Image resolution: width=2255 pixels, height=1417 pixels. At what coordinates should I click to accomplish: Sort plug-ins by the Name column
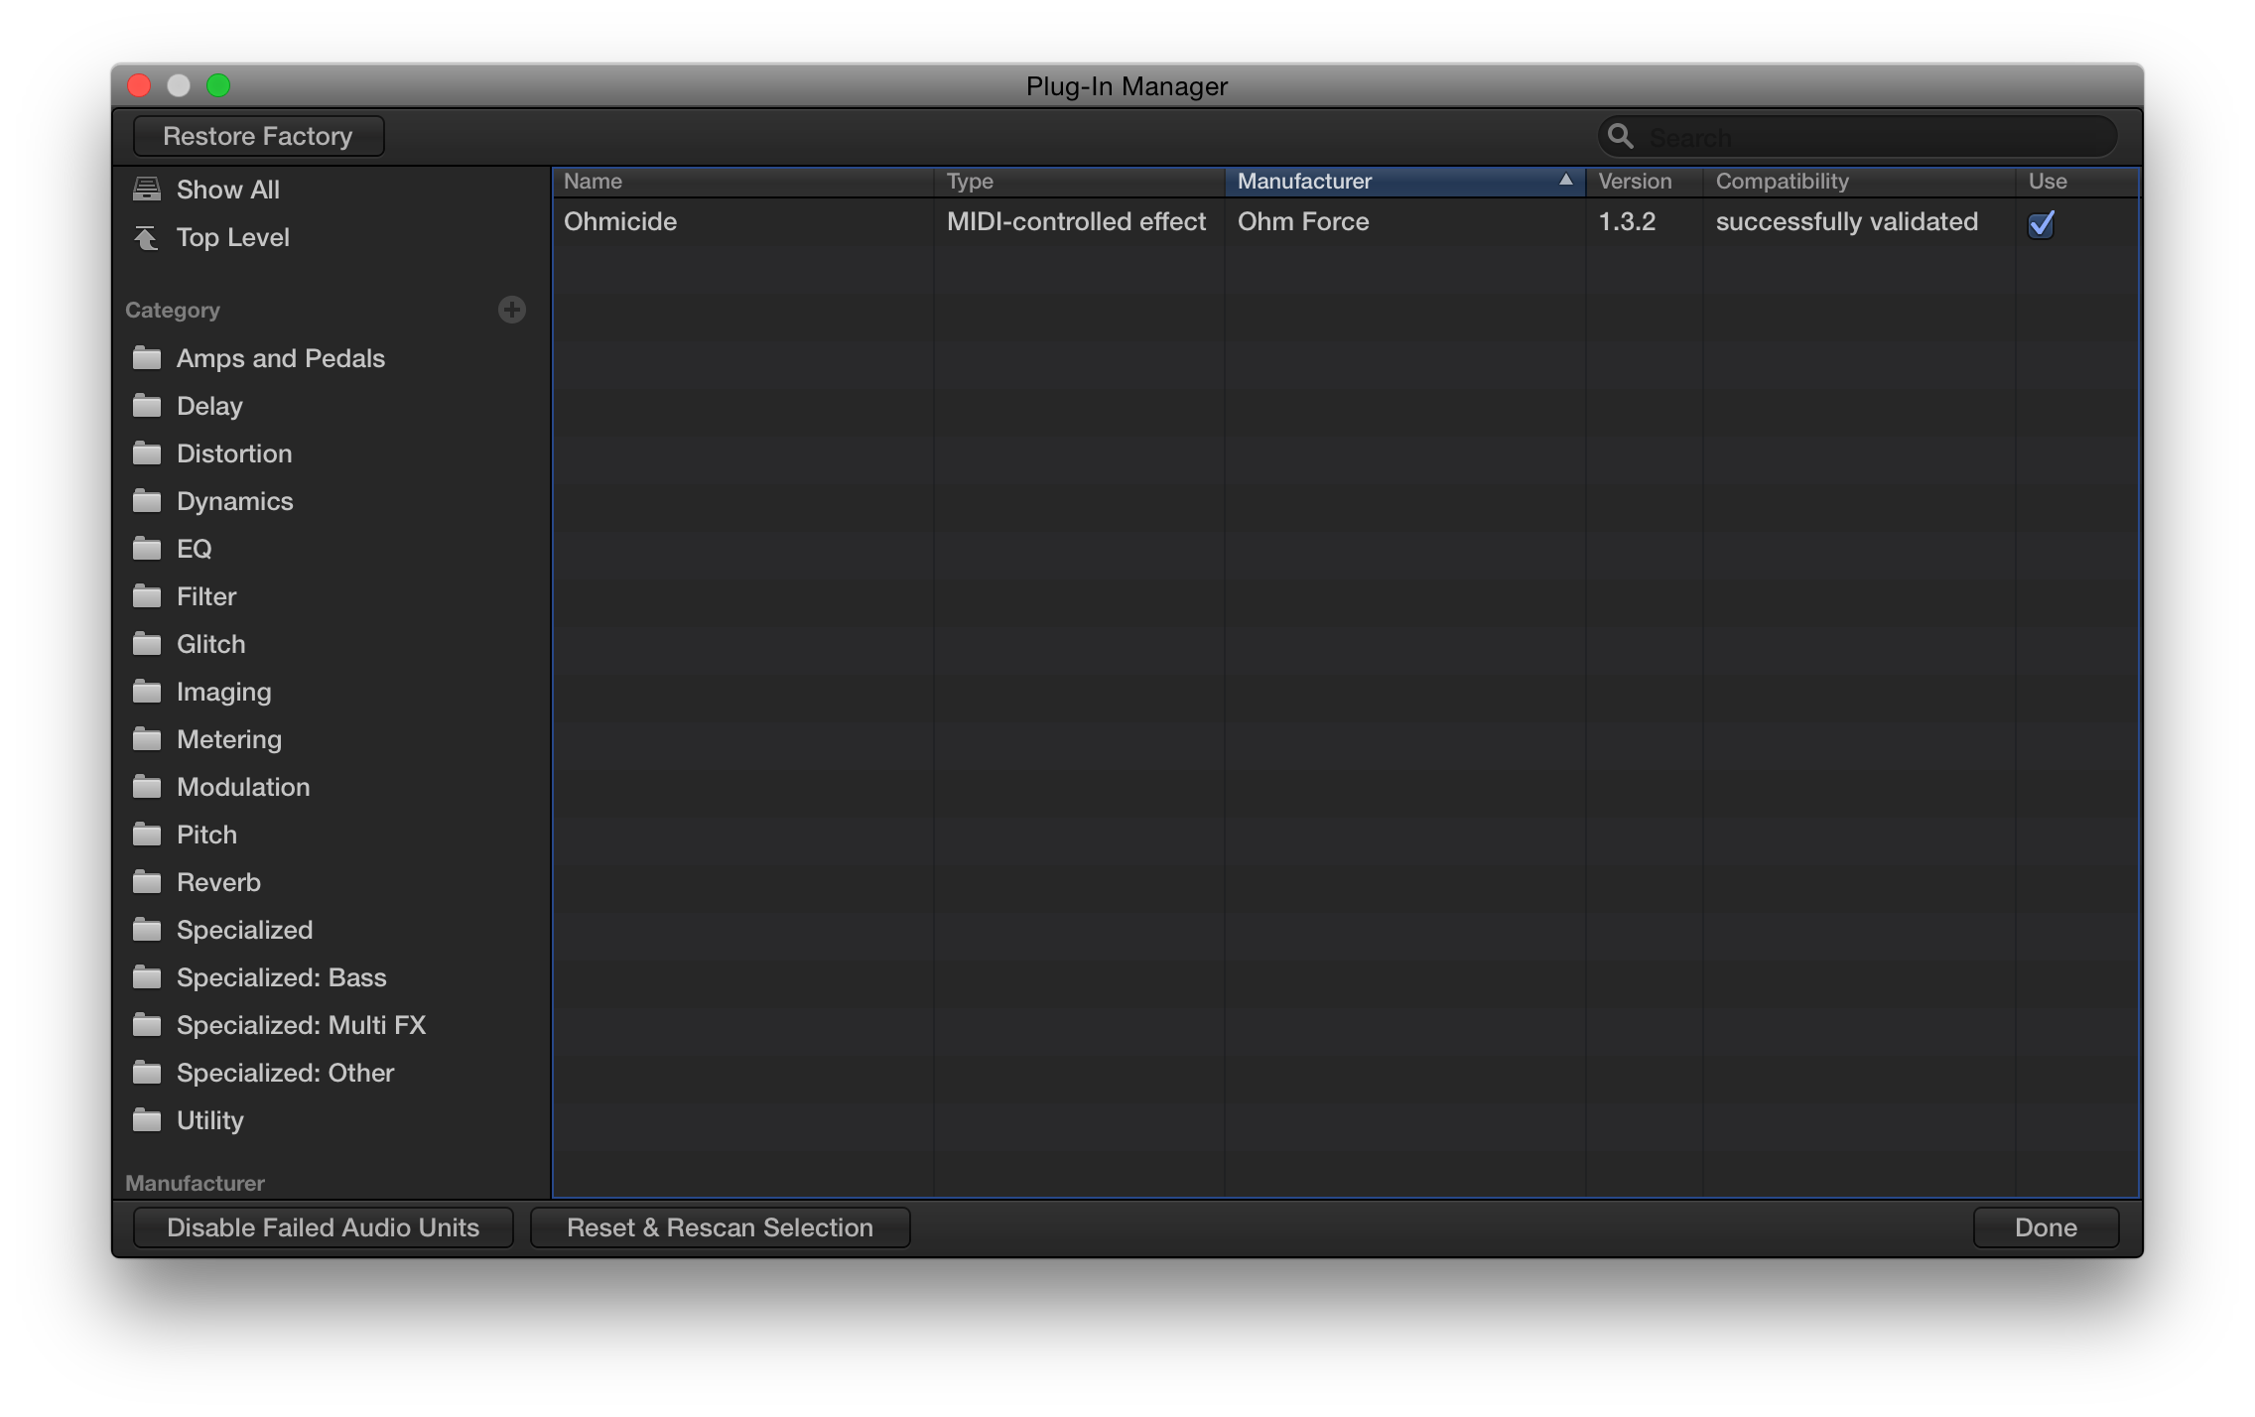pos(593,181)
